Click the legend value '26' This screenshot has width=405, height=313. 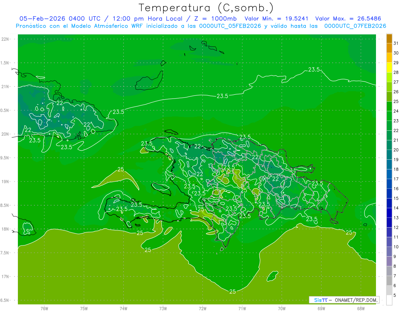[x=396, y=92]
